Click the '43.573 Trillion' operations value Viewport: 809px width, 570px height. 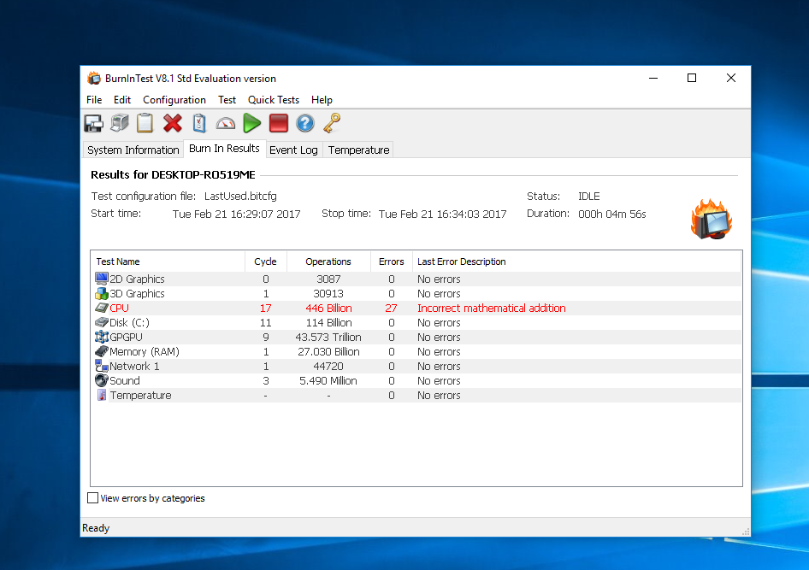[328, 337]
